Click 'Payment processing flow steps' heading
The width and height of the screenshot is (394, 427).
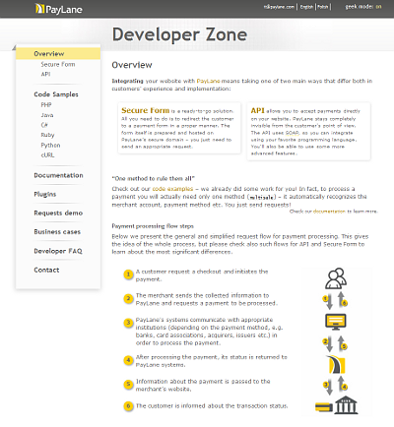[x=153, y=226]
